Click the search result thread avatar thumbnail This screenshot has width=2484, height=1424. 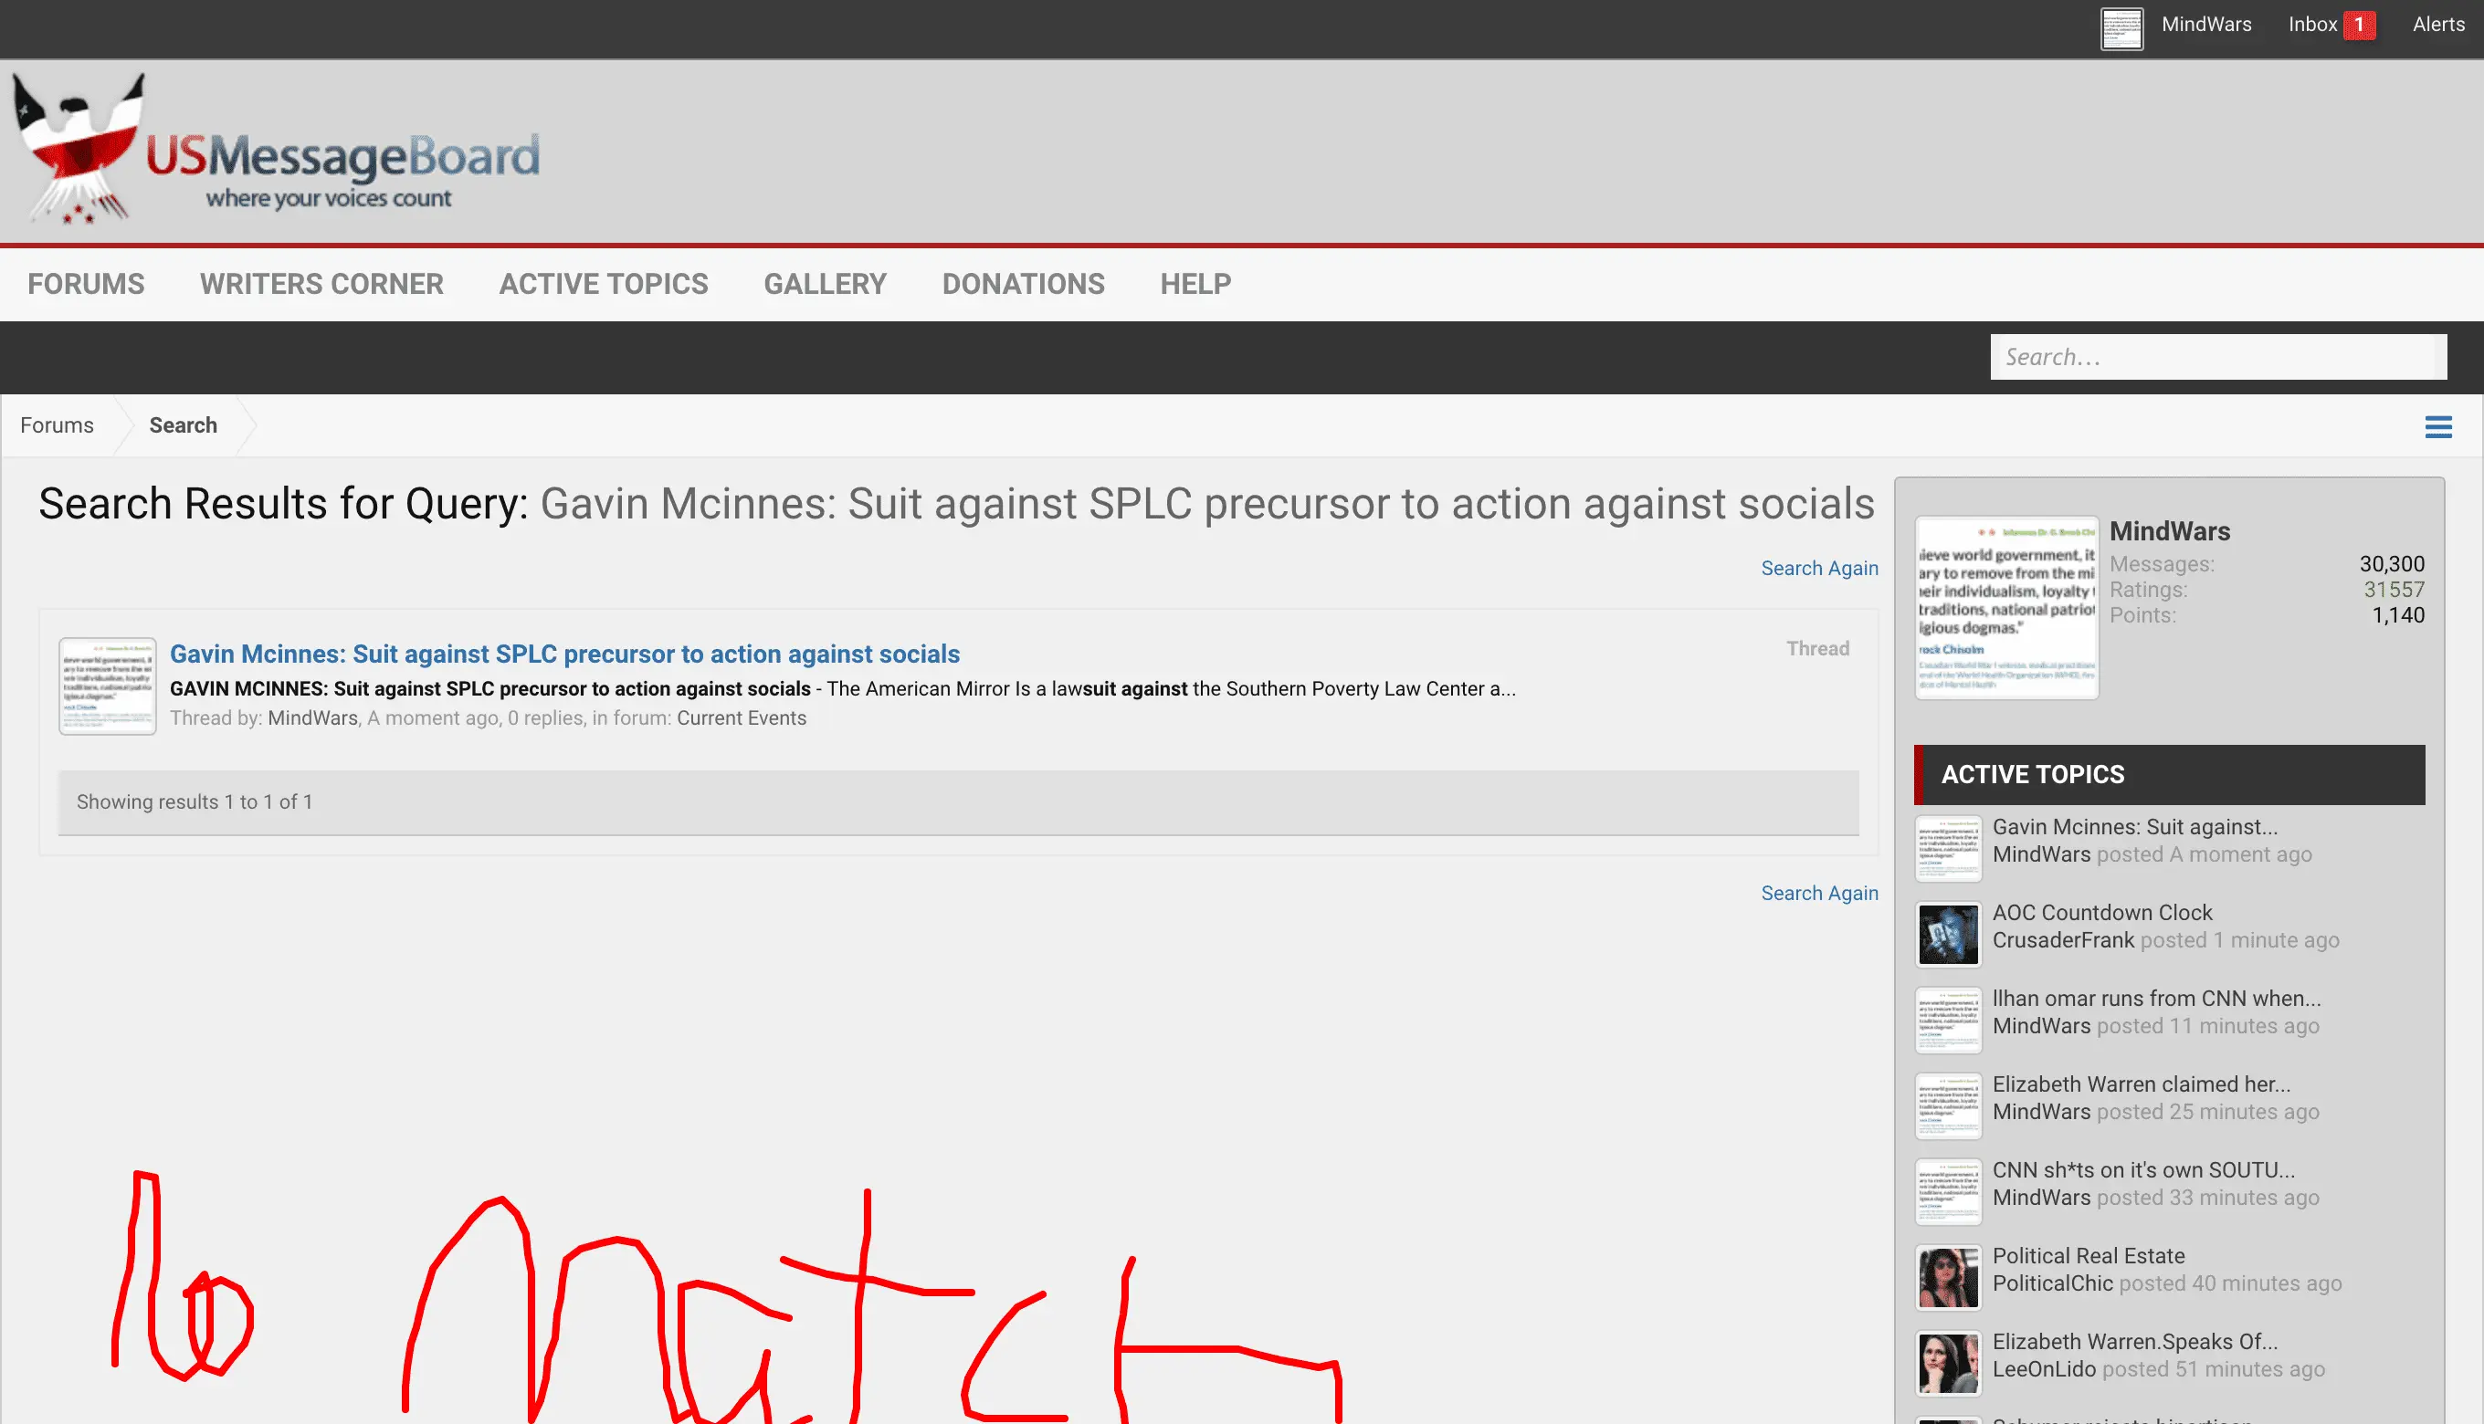108,686
